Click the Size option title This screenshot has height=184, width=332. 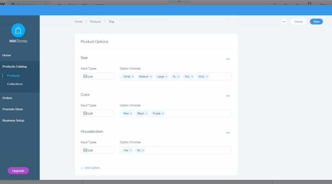coord(84,58)
